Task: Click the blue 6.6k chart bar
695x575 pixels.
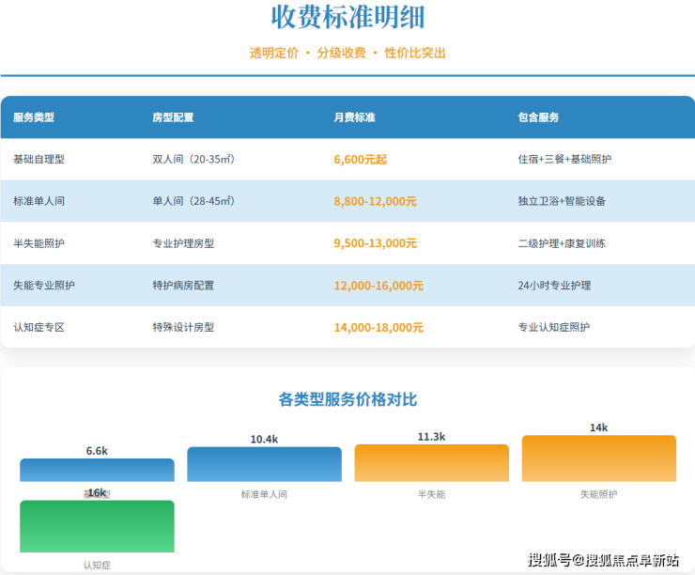Action: coord(97,470)
